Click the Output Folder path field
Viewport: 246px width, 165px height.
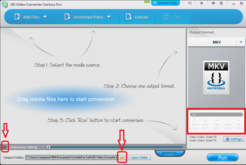(71, 157)
